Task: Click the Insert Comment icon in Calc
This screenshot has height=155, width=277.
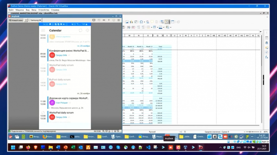Action: pyautogui.click(x=152, y=22)
